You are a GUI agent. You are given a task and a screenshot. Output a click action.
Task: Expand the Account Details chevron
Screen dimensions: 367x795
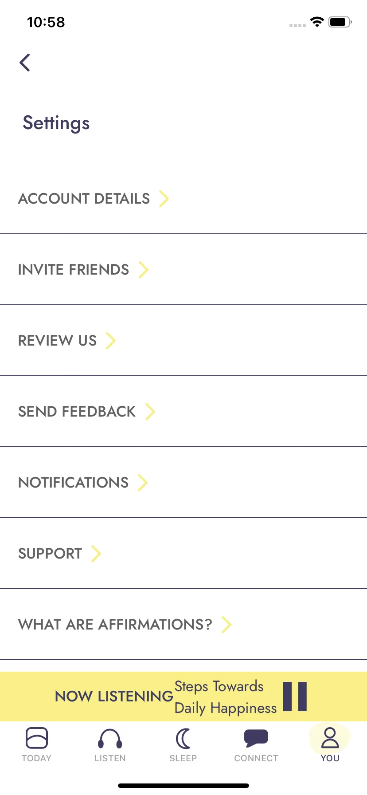(164, 199)
